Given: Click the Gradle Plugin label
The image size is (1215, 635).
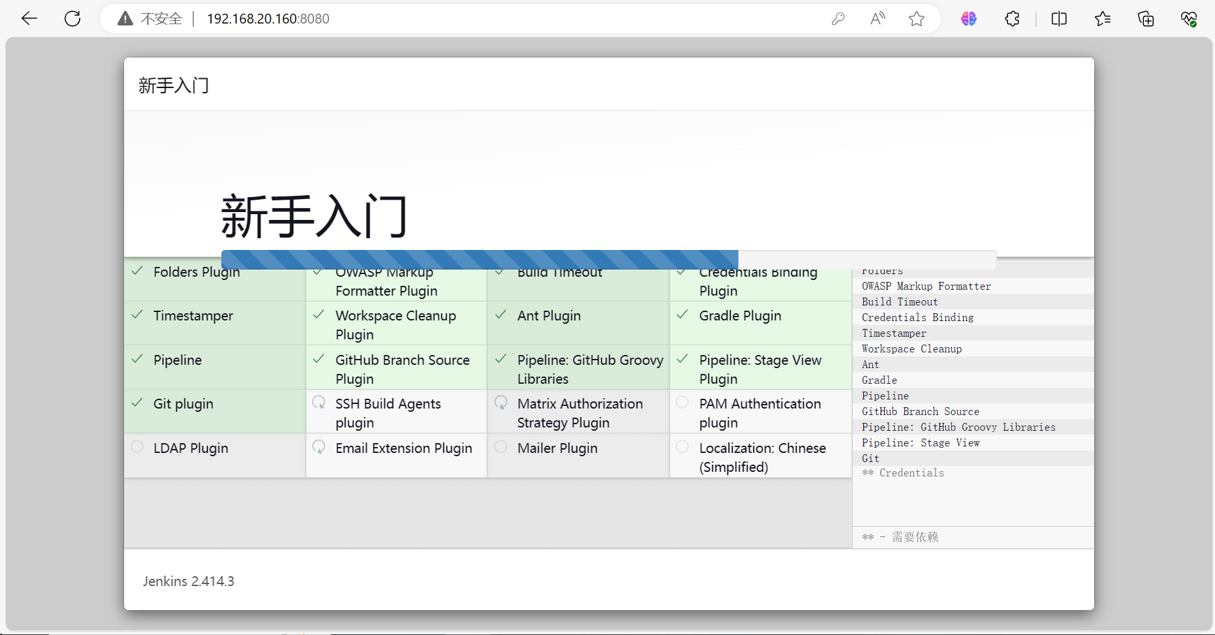Looking at the screenshot, I should 740,316.
